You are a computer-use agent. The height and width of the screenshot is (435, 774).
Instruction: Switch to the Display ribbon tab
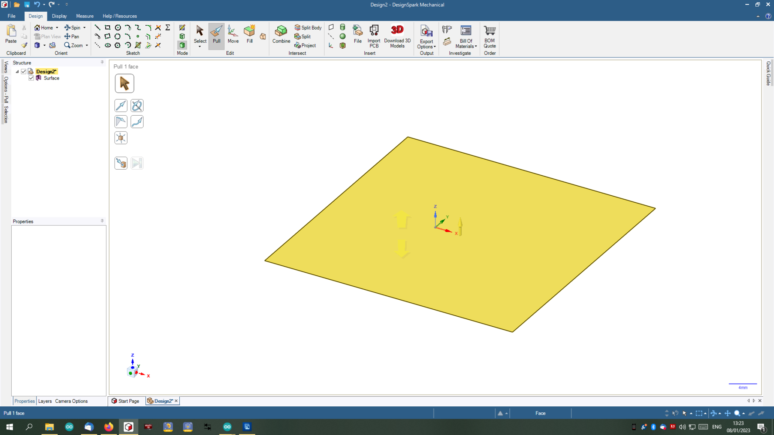(59, 16)
